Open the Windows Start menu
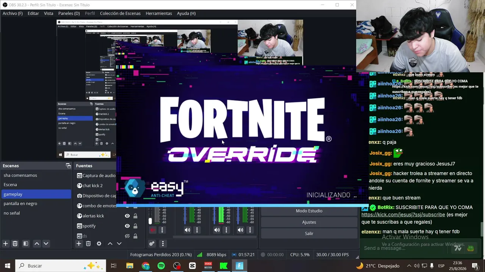The width and height of the screenshot is (485, 272). click(x=8, y=266)
